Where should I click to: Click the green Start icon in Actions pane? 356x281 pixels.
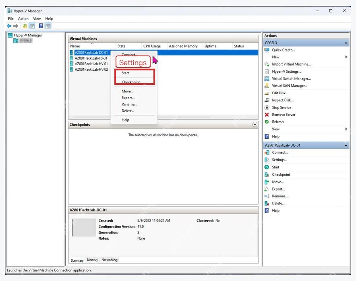[267, 167]
